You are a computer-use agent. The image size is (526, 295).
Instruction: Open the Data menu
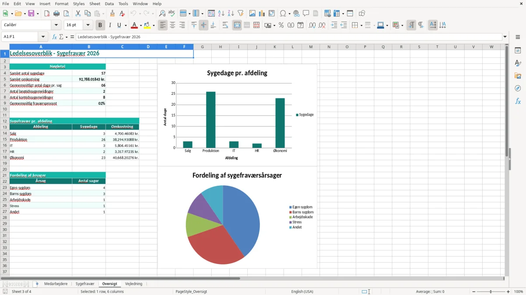109,3
